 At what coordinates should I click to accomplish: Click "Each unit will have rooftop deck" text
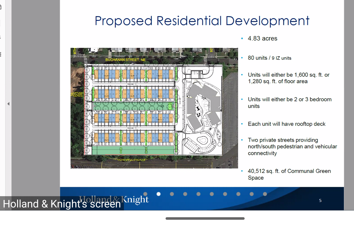point(287,124)
